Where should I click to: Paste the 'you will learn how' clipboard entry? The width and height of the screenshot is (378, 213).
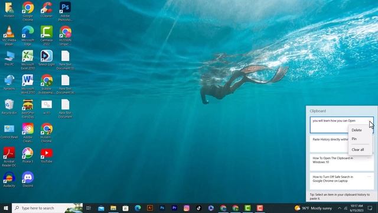[x=342, y=125]
